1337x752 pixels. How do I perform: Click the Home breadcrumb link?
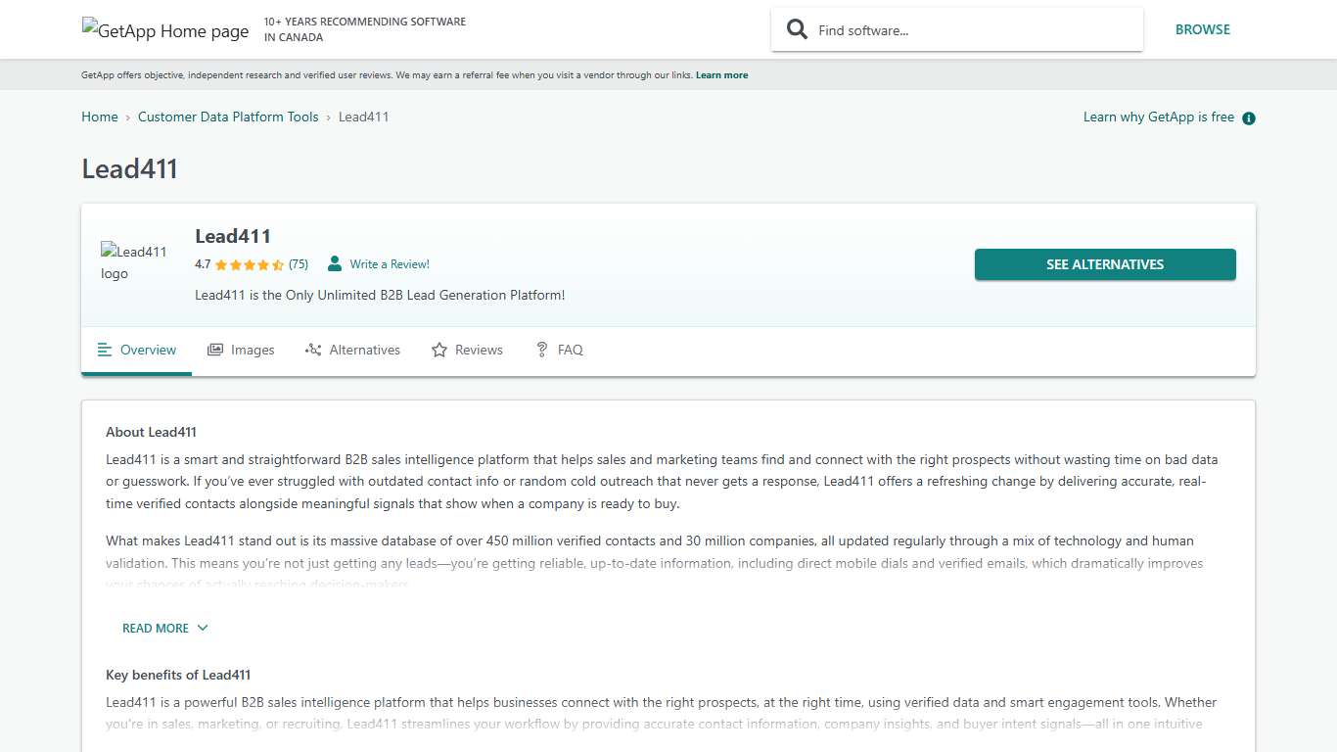click(x=100, y=117)
